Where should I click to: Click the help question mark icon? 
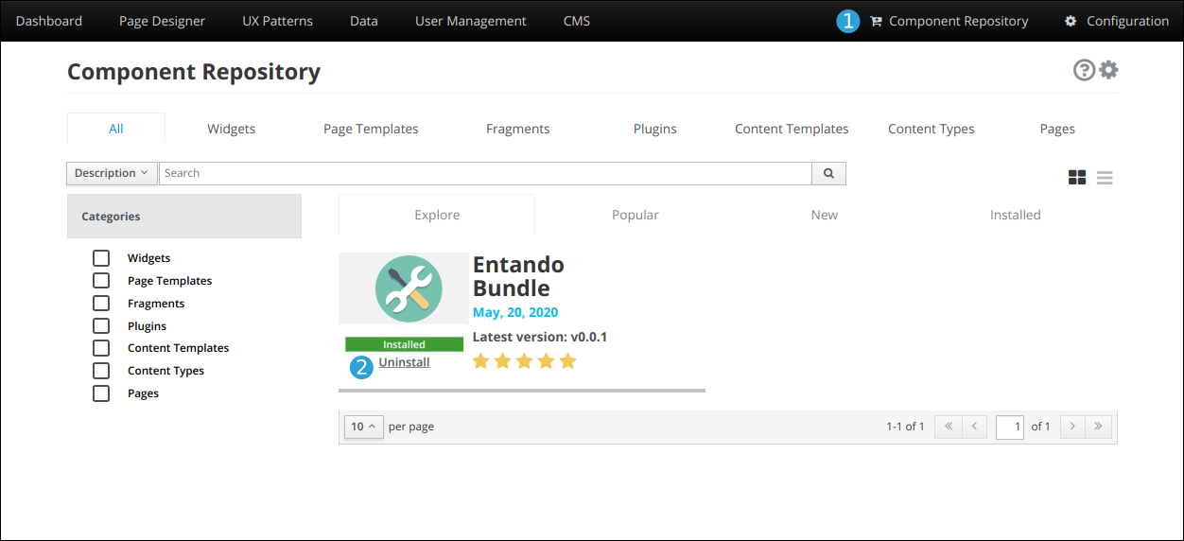coord(1084,70)
